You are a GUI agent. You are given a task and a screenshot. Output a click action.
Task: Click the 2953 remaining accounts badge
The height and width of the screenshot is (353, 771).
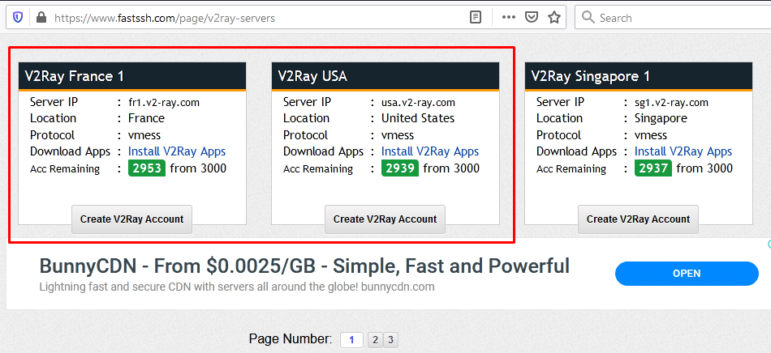click(147, 168)
